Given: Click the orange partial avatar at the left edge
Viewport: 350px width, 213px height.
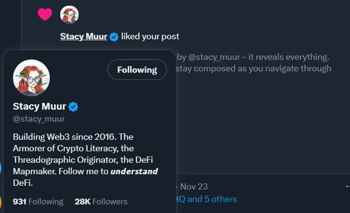Looking at the screenshot, I should pos(0,202).
